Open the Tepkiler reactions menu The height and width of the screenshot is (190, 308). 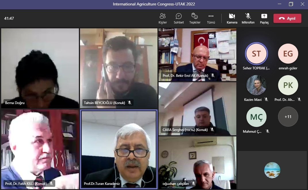pos(195,19)
